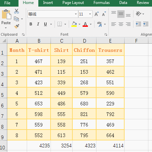Click the Orientation text-angle icon
The width and height of the screenshot is (152, 152).
(138, 14)
